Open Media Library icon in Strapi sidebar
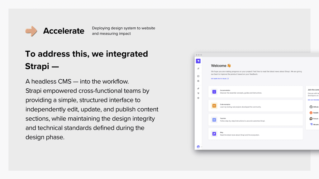319x179 pixels. pyautogui.click(x=198, y=81)
